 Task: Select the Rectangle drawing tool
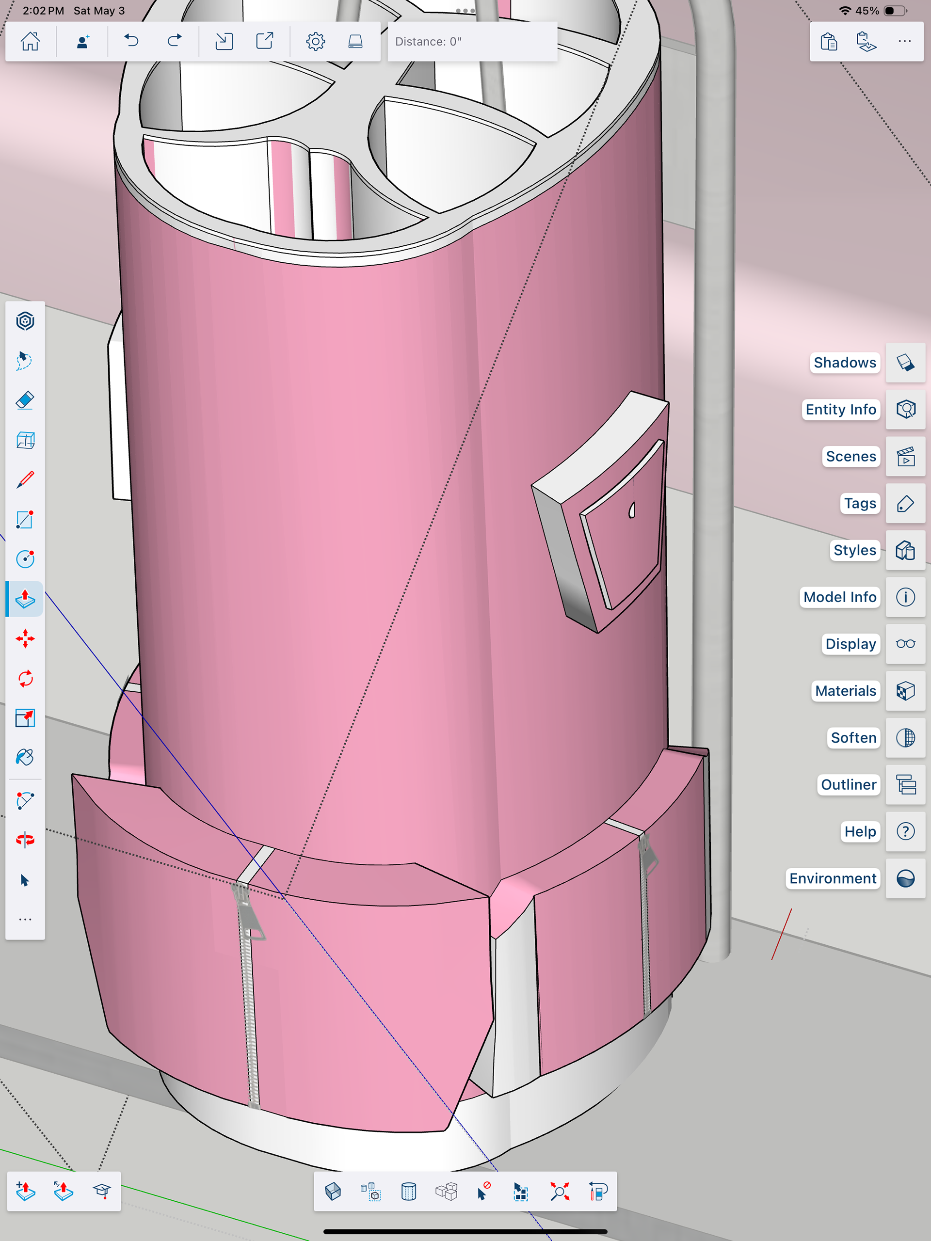point(25,520)
